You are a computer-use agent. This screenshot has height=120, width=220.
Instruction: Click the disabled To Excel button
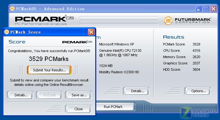[x=49, y=95]
